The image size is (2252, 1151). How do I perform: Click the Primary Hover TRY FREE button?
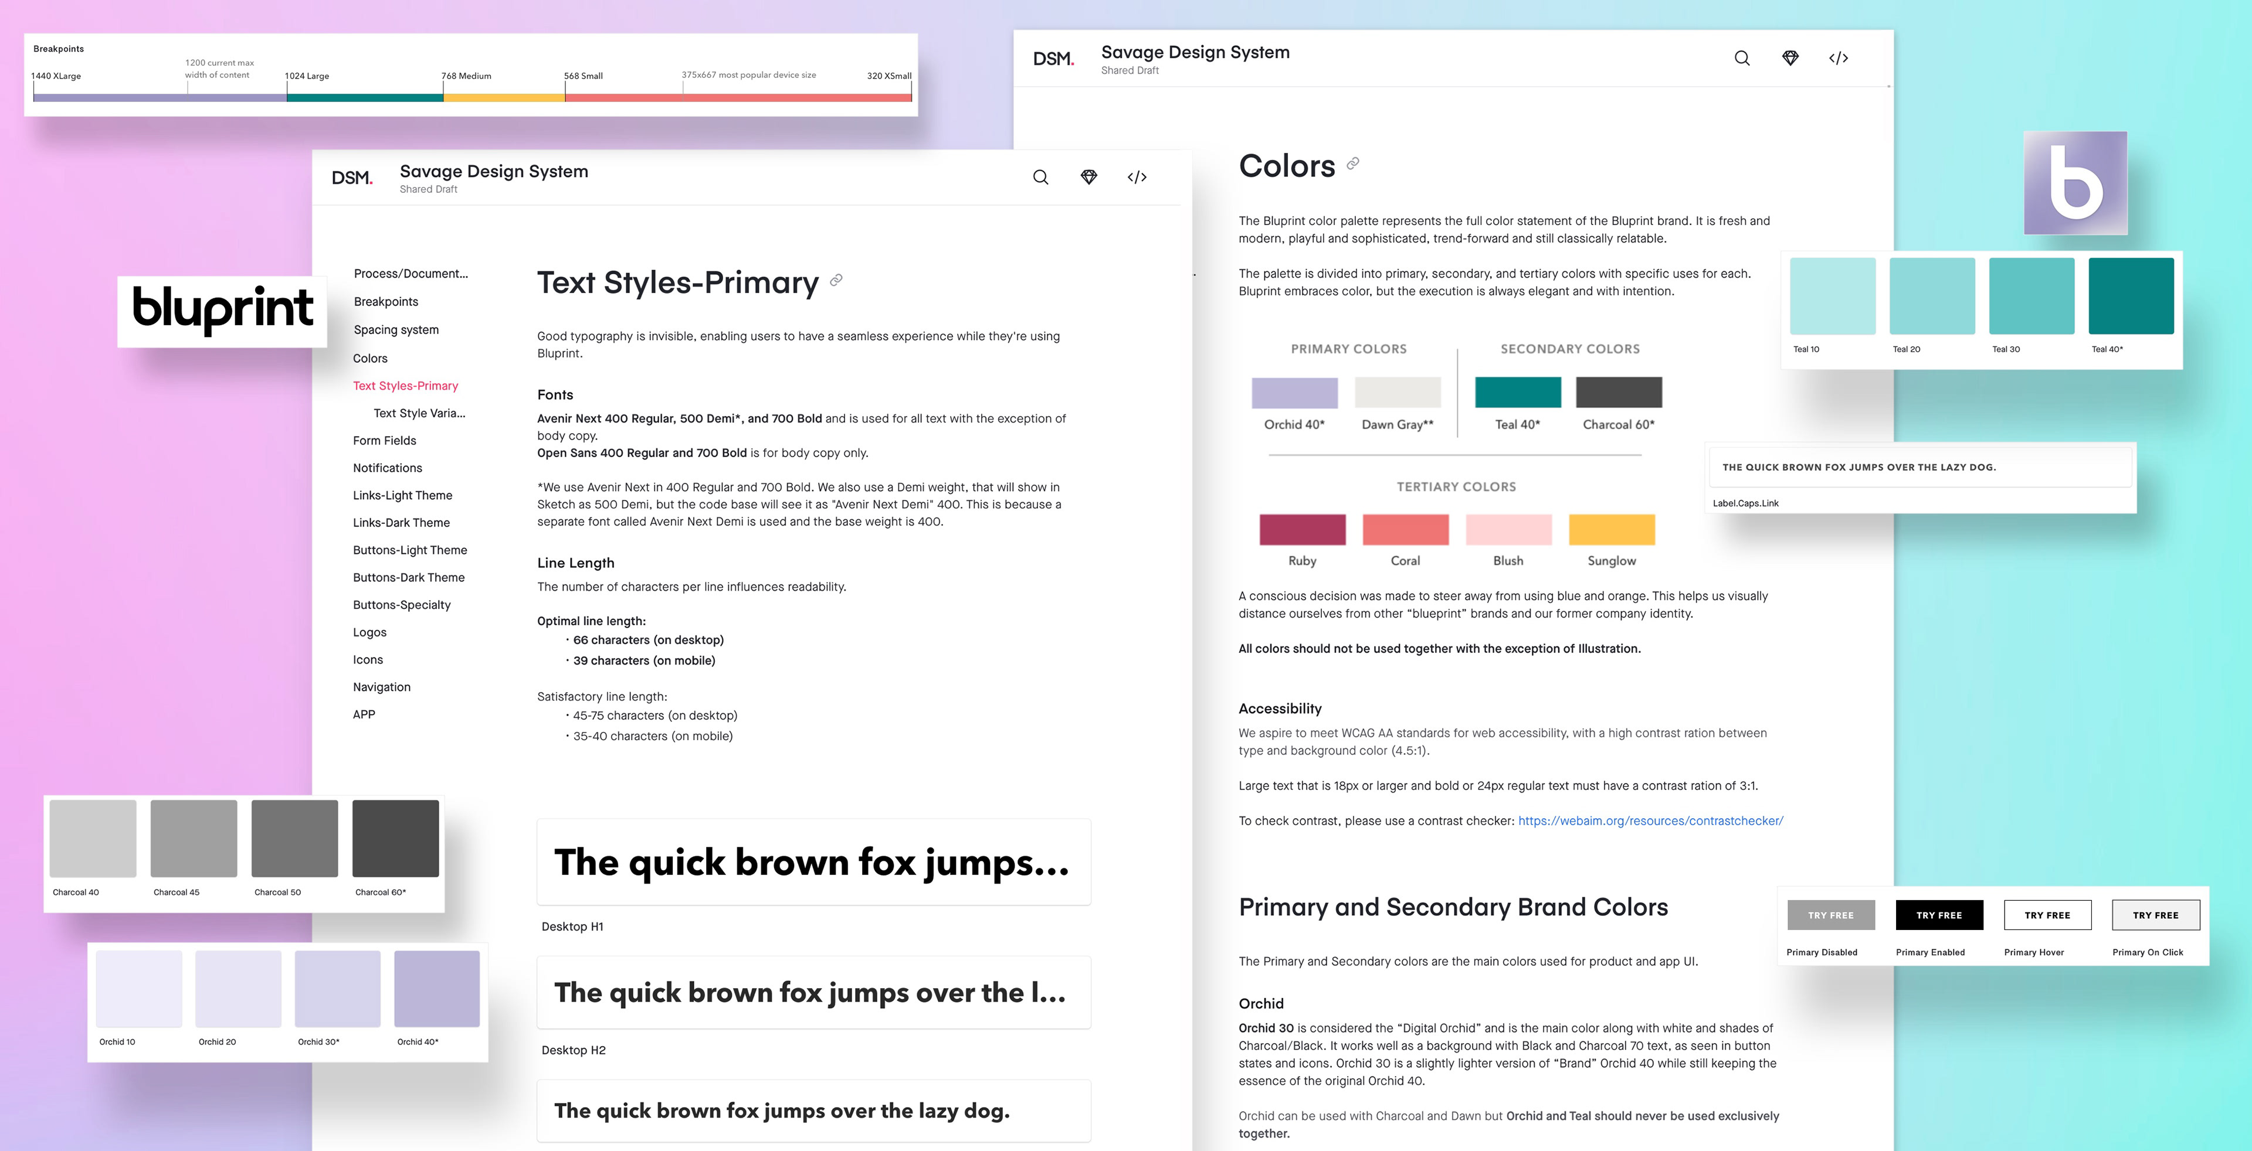(x=2047, y=915)
